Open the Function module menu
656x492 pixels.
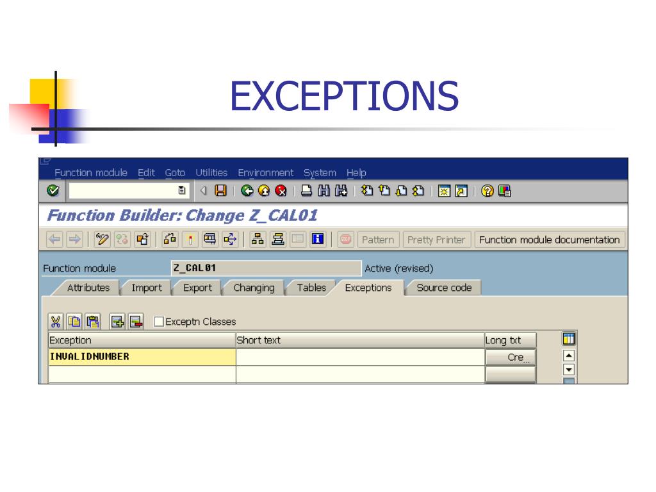pyautogui.click(x=91, y=173)
